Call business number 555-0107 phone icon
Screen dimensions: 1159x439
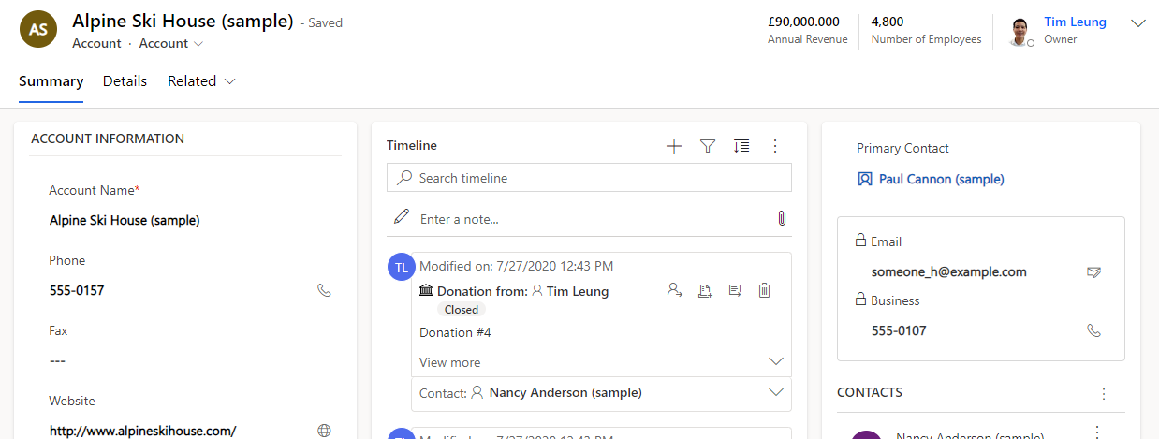[1093, 330]
